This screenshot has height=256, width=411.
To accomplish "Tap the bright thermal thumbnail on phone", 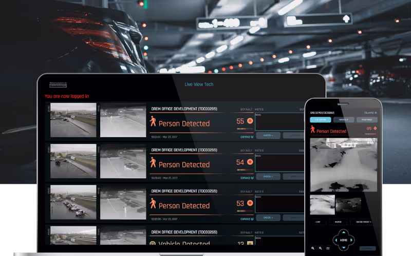I will (323, 204).
